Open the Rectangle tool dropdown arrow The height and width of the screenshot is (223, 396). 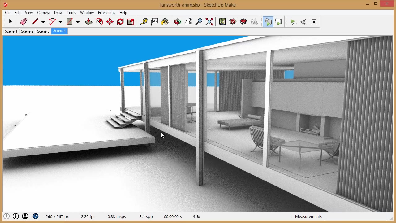pos(78,22)
